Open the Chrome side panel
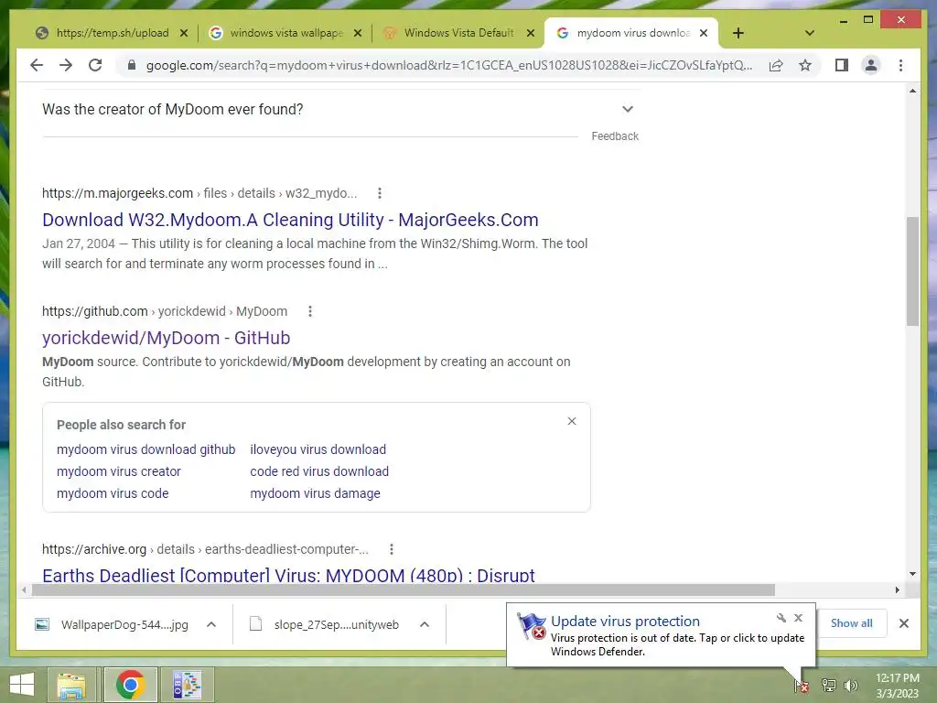The image size is (937, 703). (842, 65)
